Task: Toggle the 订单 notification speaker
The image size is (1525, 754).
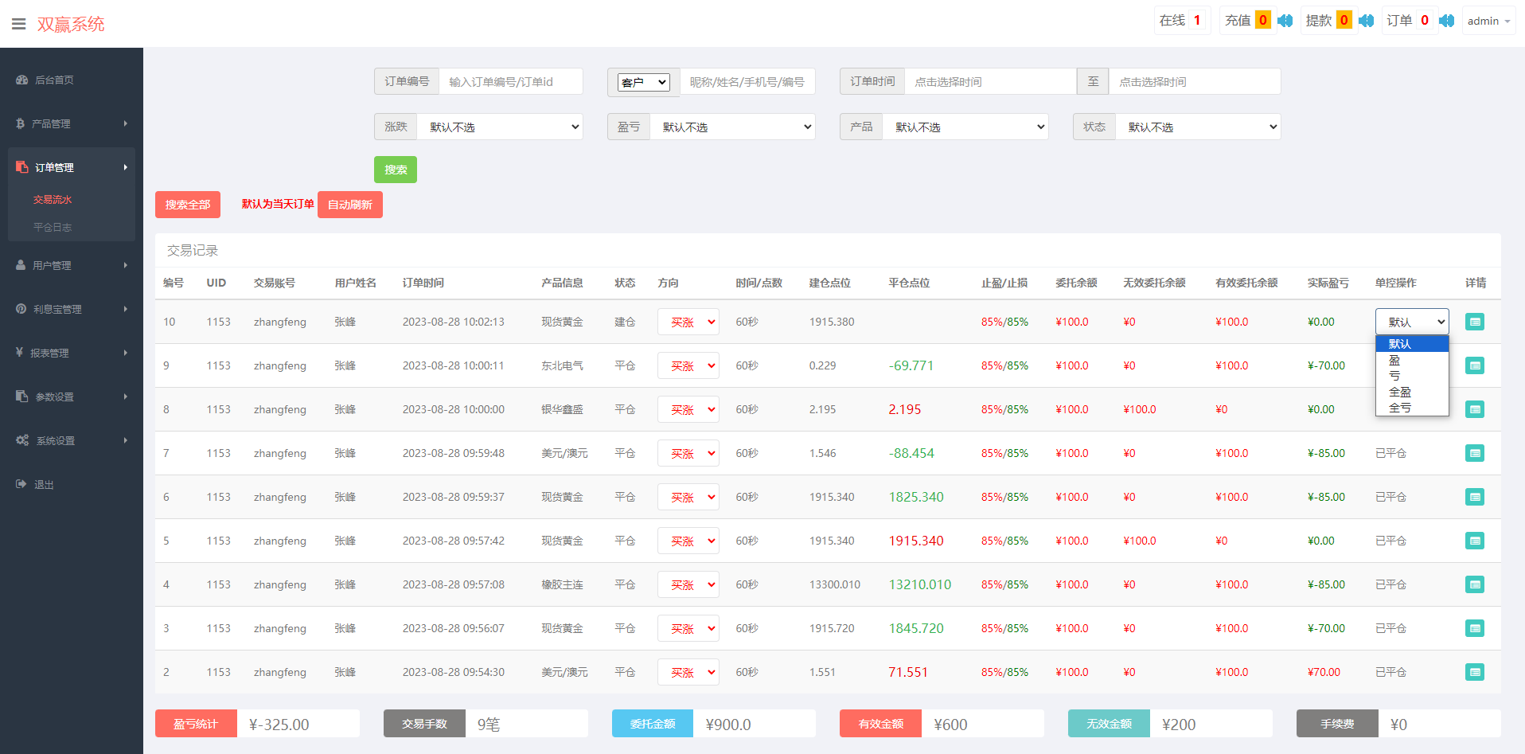Action: tap(1447, 21)
